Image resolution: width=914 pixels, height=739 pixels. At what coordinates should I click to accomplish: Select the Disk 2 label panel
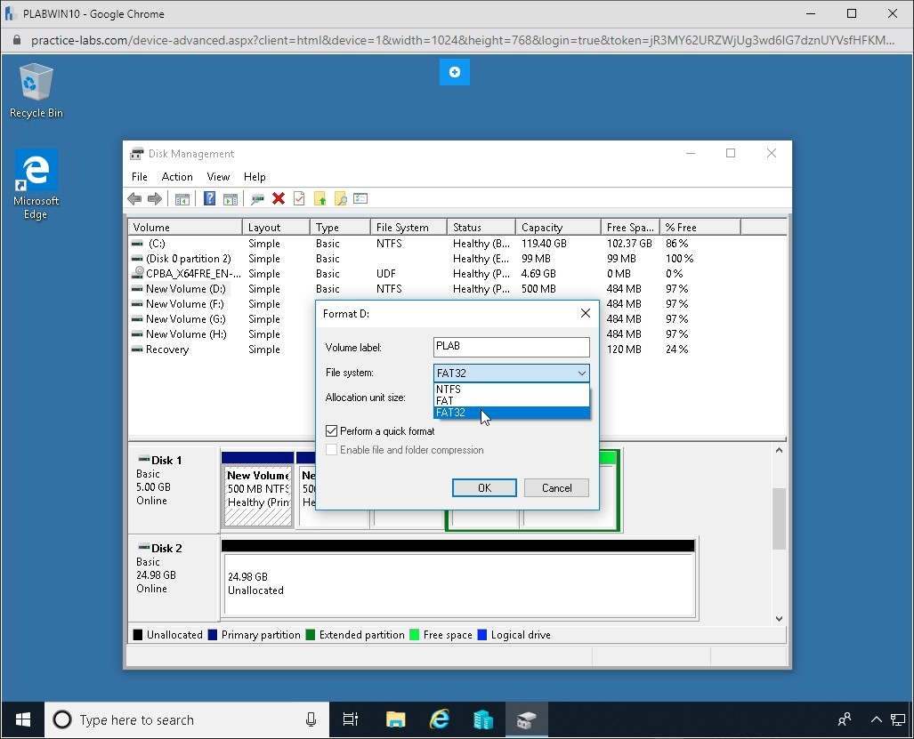coord(174,578)
